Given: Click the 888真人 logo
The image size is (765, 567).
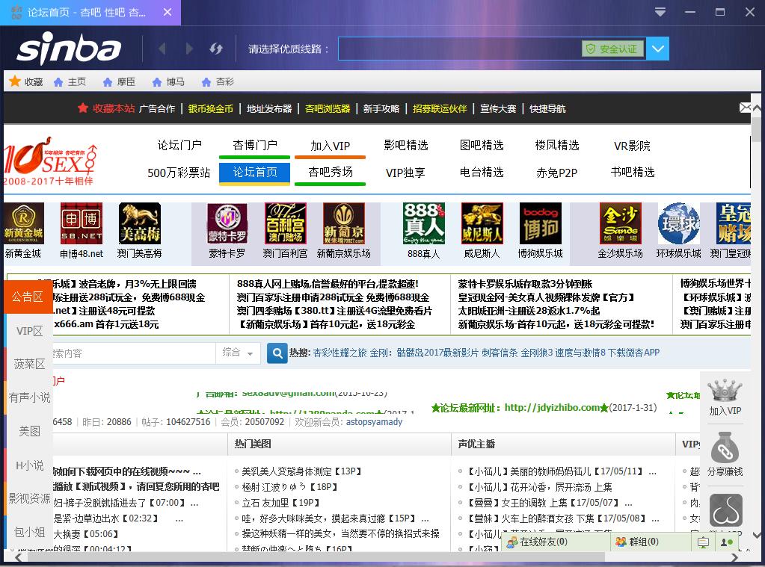Looking at the screenshot, I should (x=424, y=223).
